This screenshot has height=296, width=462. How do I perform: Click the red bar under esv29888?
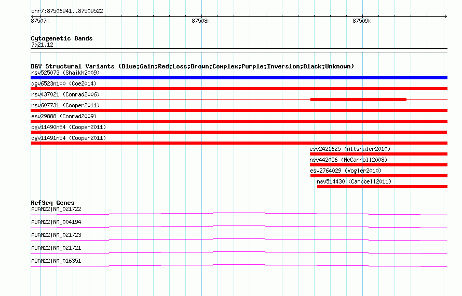pos(239,121)
